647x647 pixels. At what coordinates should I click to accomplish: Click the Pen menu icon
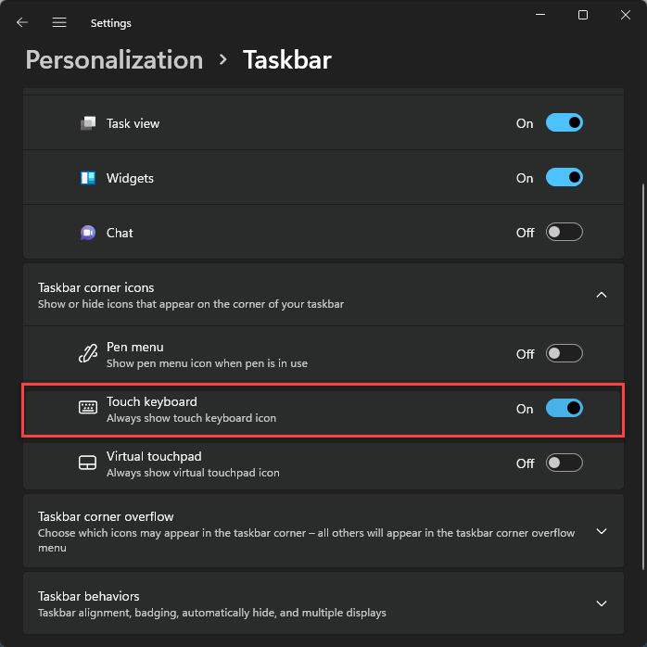tap(88, 353)
